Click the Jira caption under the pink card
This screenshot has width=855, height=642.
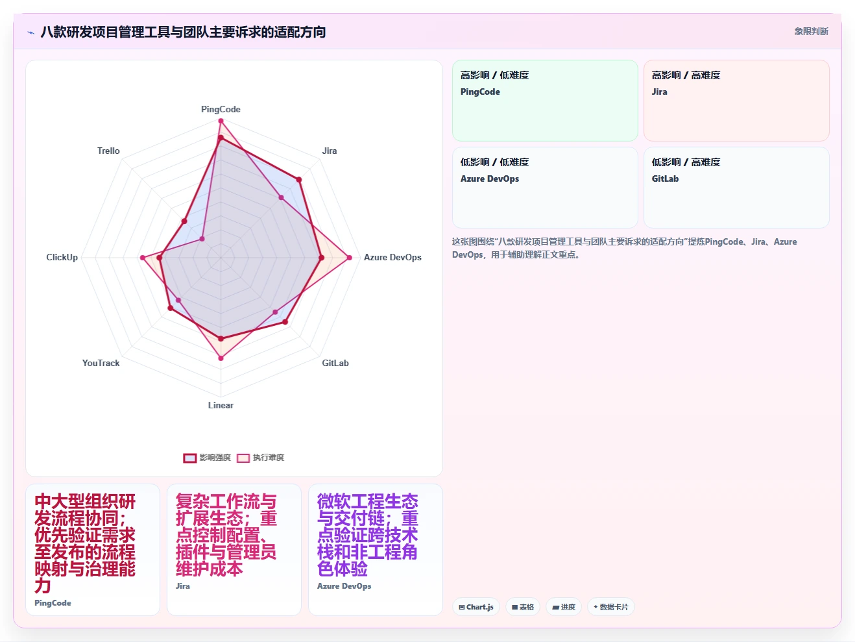tap(183, 586)
